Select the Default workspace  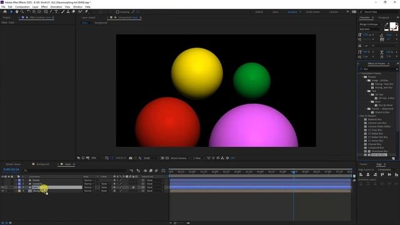[x=259, y=12]
